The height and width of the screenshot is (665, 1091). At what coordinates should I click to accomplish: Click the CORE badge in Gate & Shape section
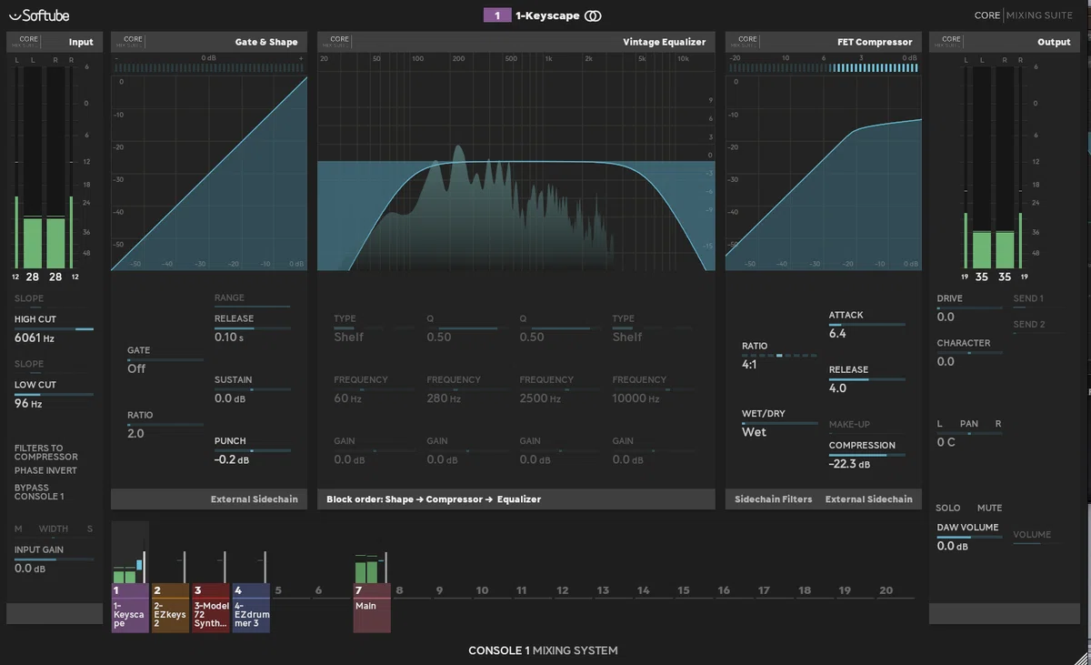[133, 41]
